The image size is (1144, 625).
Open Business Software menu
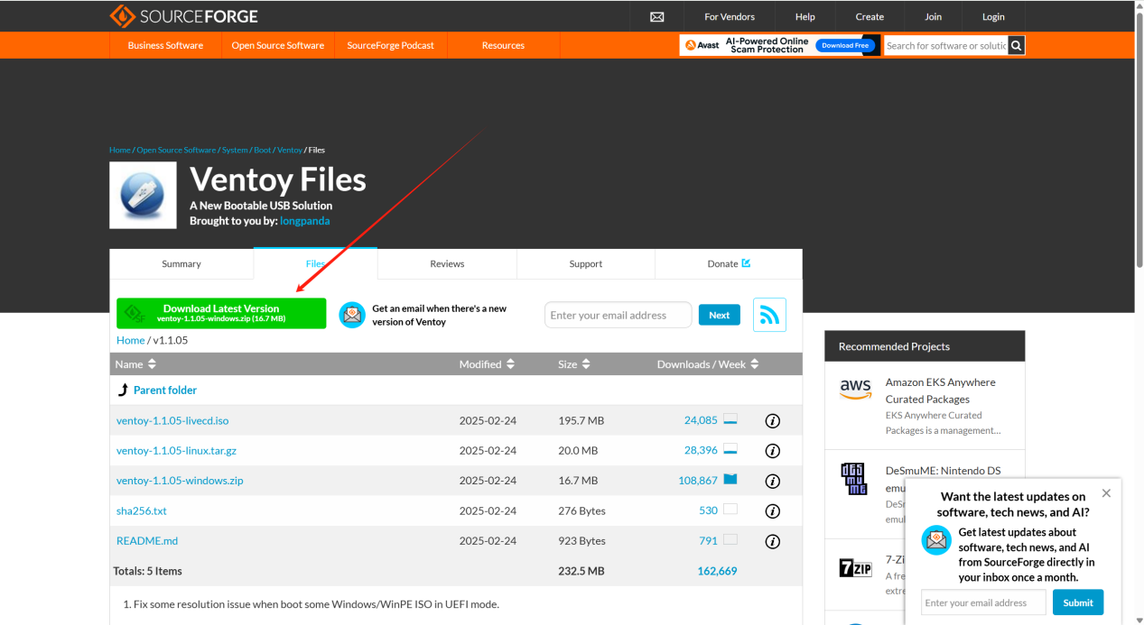point(165,45)
